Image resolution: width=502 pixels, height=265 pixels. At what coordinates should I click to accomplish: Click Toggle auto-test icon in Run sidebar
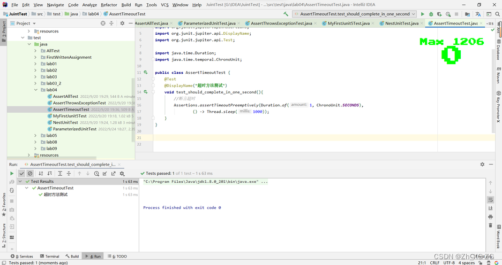tap(12, 190)
